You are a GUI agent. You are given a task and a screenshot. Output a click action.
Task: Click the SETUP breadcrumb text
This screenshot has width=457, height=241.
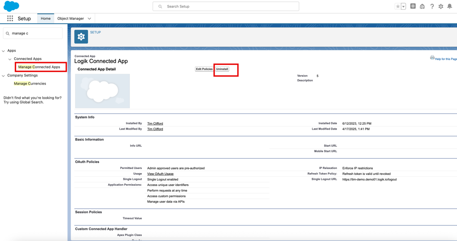[x=96, y=33]
